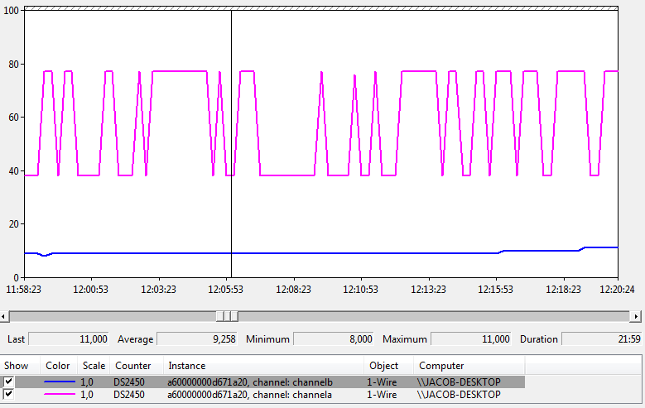Screen dimensions: 645x408
Task: Click the time range slider thumb
Action: (227, 316)
